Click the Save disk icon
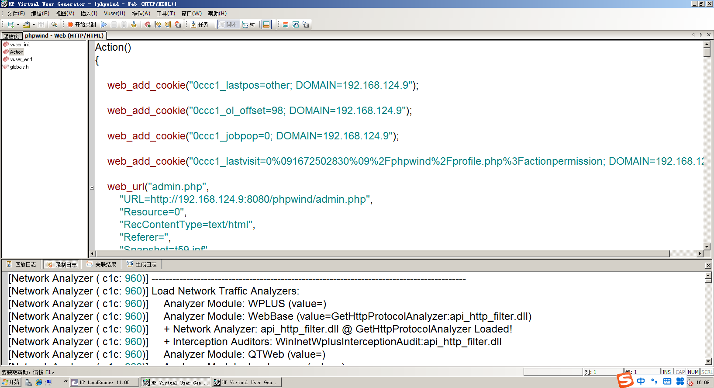This screenshot has width=714, height=388. click(x=41, y=24)
